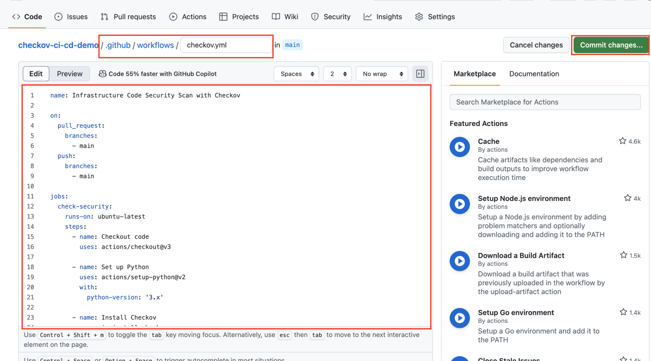Open the workflows breadcrumb link
651x361 pixels.
pyautogui.click(x=155, y=45)
